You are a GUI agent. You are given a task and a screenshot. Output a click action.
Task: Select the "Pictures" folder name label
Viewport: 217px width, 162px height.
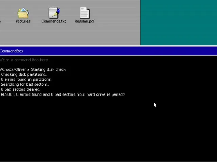pos(23,21)
